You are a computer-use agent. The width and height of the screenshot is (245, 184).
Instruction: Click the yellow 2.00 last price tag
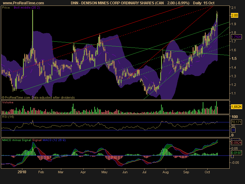click(234, 15)
